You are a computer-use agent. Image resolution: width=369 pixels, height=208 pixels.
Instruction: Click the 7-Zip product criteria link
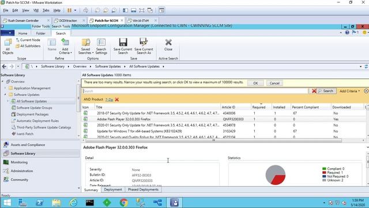tap(109, 99)
